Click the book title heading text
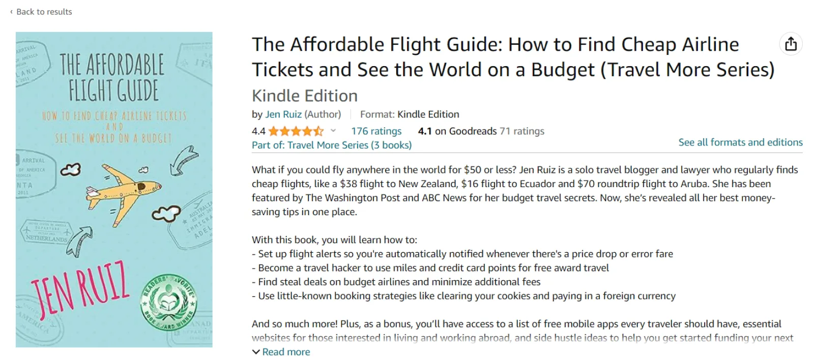 point(513,57)
